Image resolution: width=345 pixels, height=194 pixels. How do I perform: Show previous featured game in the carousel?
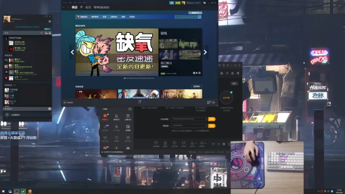pyautogui.click(x=72, y=52)
